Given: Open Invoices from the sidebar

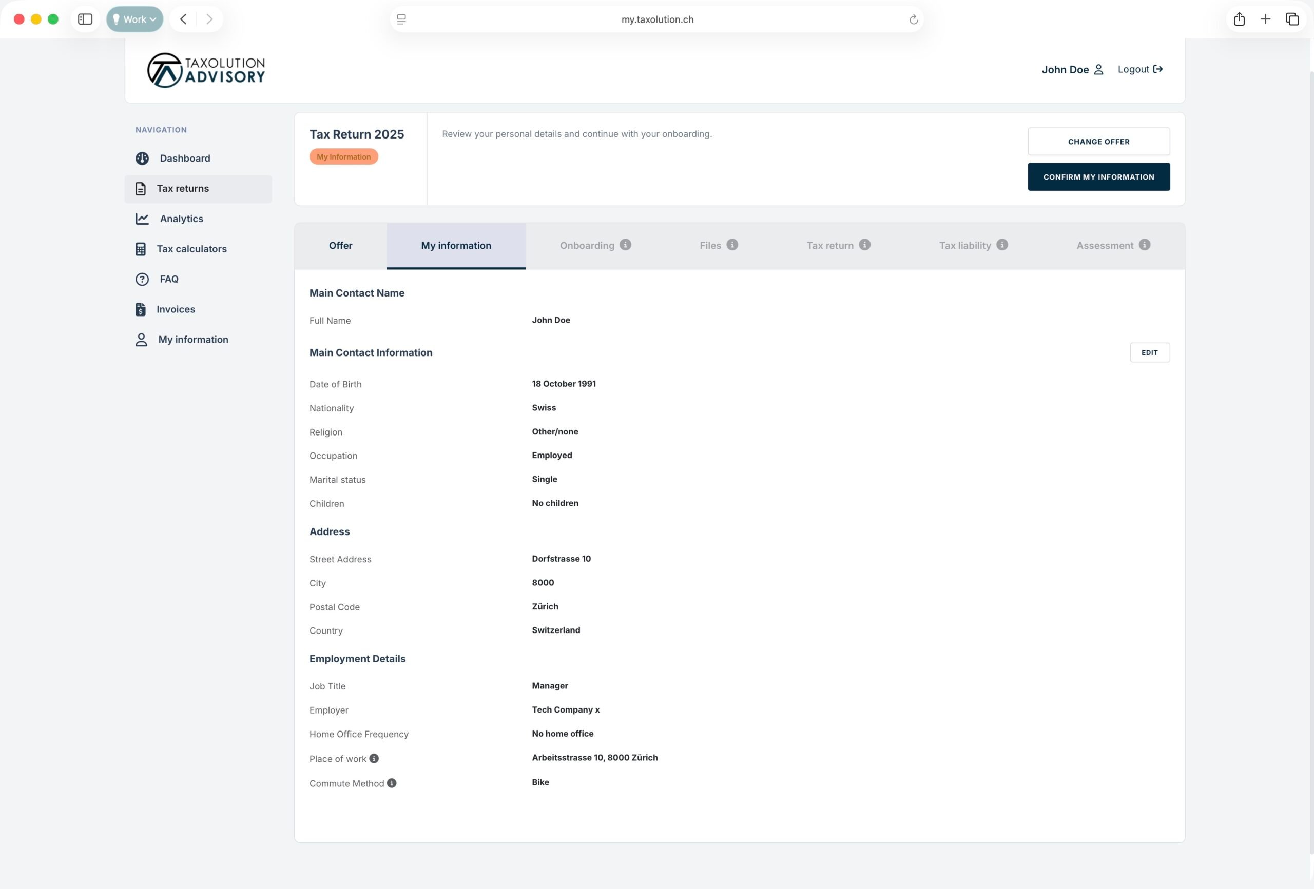Looking at the screenshot, I should (175, 309).
